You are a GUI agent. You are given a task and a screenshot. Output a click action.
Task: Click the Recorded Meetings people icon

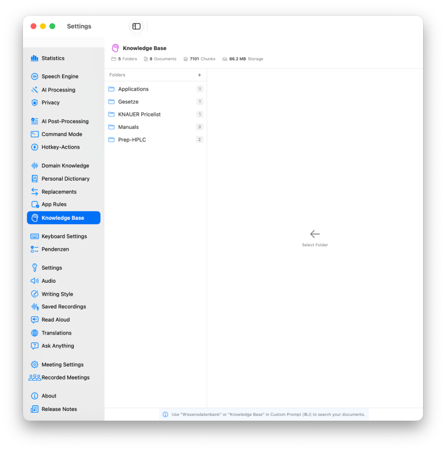[34, 377]
